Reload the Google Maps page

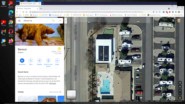[23, 12]
